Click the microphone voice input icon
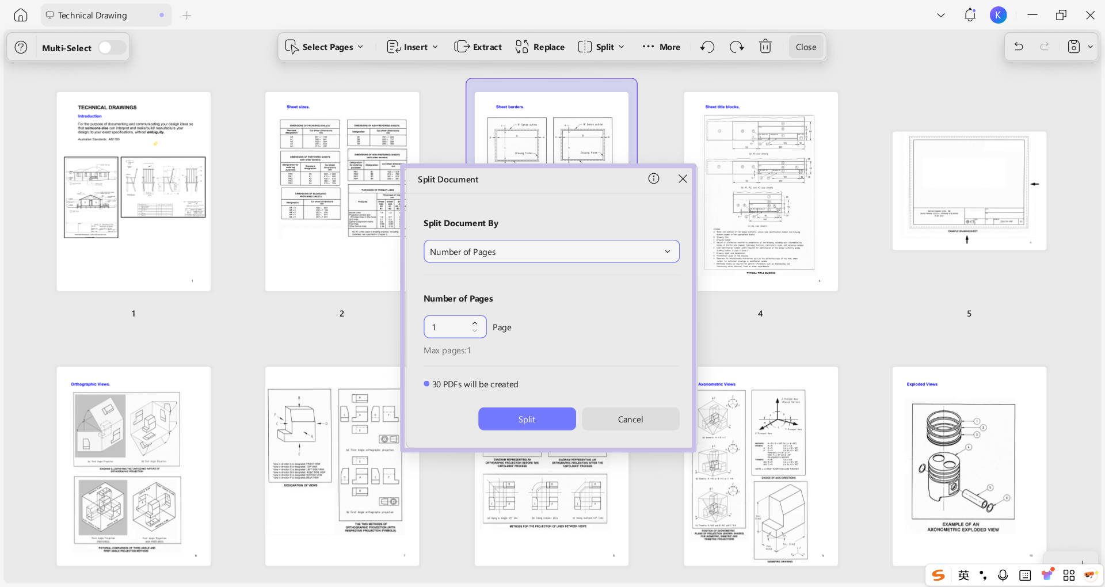 pos(1003,575)
